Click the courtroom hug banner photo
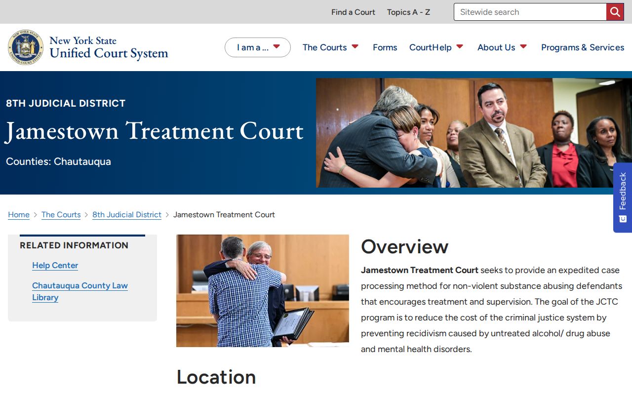Viewport: 632px width, 395px height. (474, 133)
